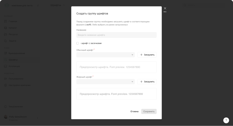Viewport: 233px width, 126px height.
Task: Click the Название font name input field
Action: click(x=116, y=35)
